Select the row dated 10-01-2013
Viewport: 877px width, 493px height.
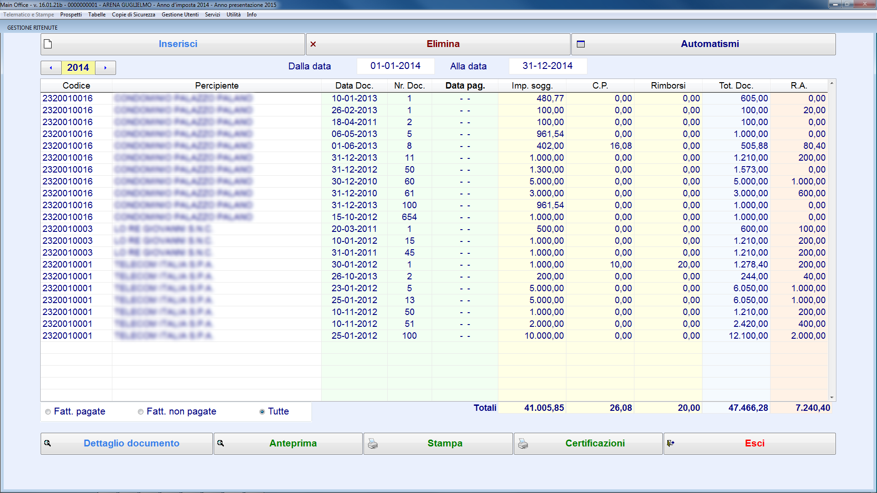[434, 99]
